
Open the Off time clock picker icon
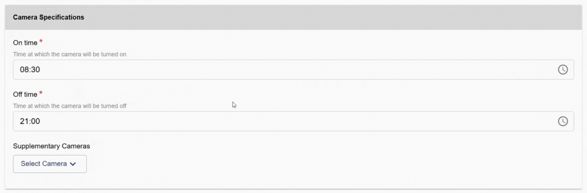click(562, 121)
